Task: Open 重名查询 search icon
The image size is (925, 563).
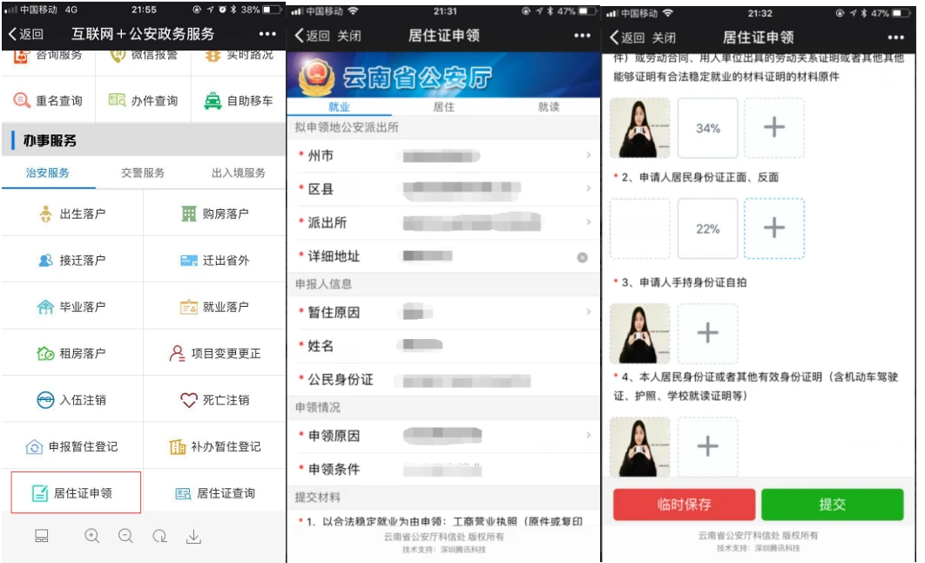Action: click(22, 100)
